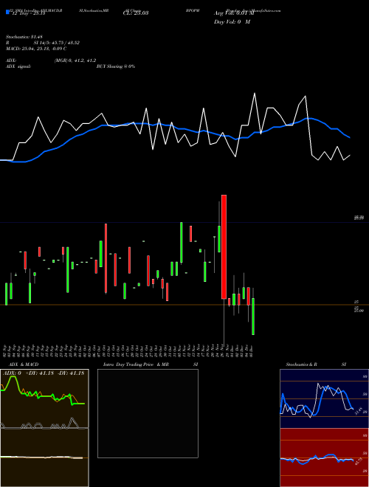This screenshot has width=369, height=487.
Task: Click the tallest red candlestick
Action: pos(224,247)
